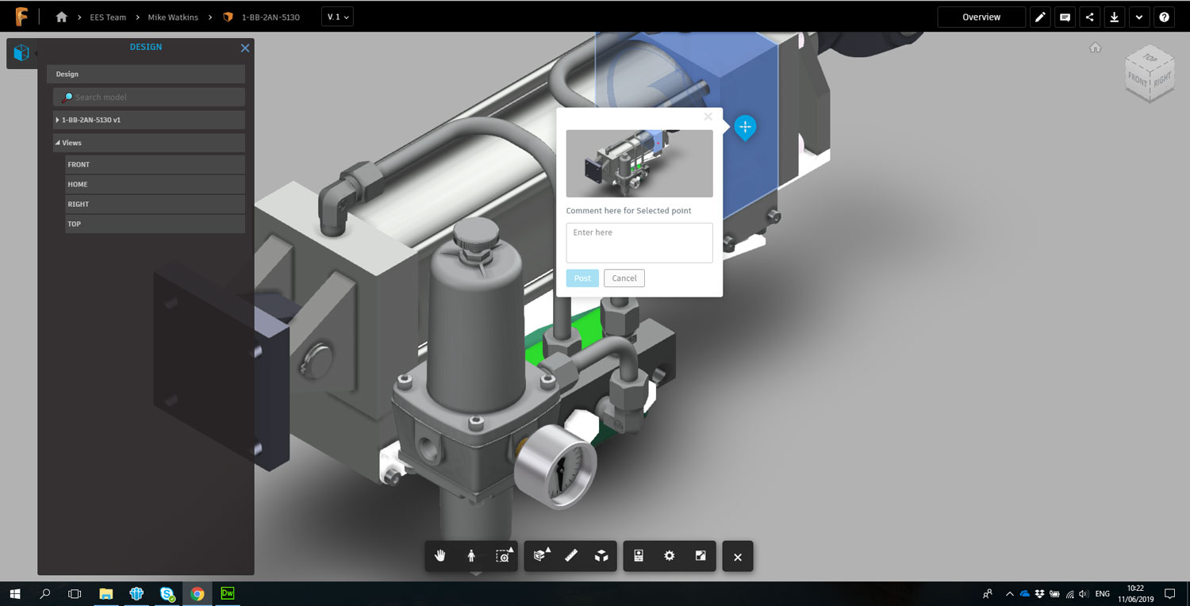Click the Cancel button in comment popup

[624, 278]
